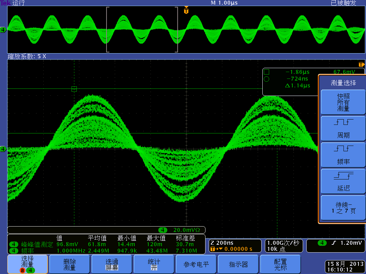Click the green 4 badge on 选择测量
This screenshot has height=274, width=366.
point(30,270)
